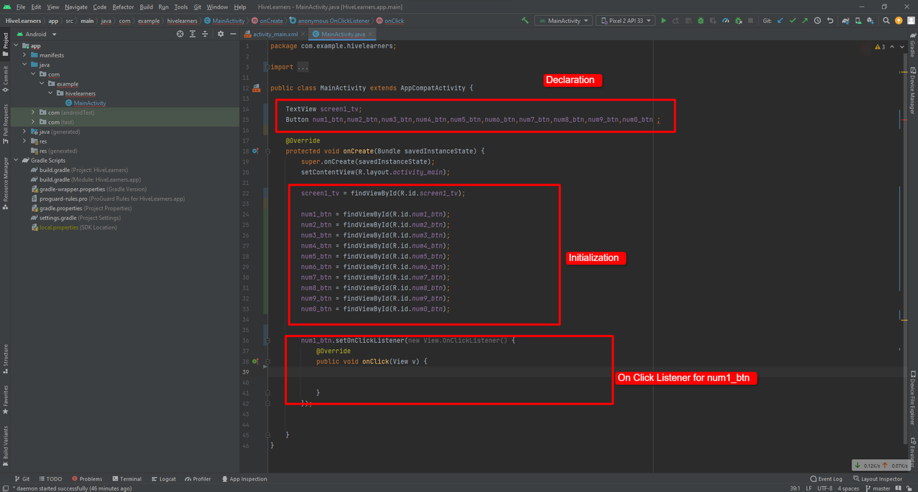Switch to activity_main.xml editor tab

pyautogui.click(x=275, y=34)
